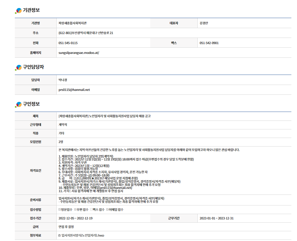The width and height of the screenshot is (297, 241).
Task: Click the email prs0115@hanmail.net in 구인담당자
Action: [74, 90]
